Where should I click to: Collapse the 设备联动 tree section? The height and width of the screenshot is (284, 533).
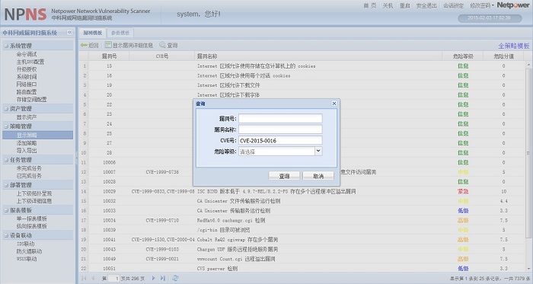tap(6, 235)
